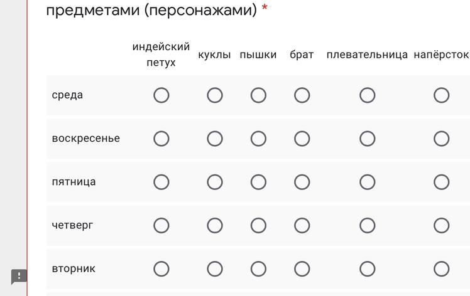Select 'пышки' for вторник row

tap(258, 269)
